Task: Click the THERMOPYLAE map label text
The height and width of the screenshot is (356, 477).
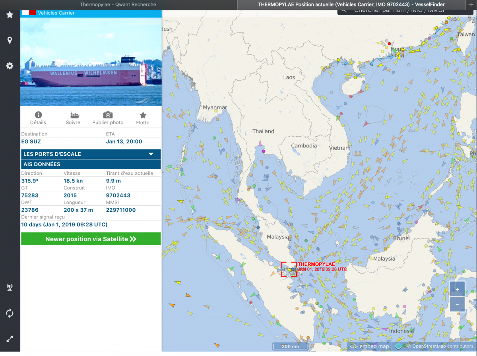Action: point(316,264)
